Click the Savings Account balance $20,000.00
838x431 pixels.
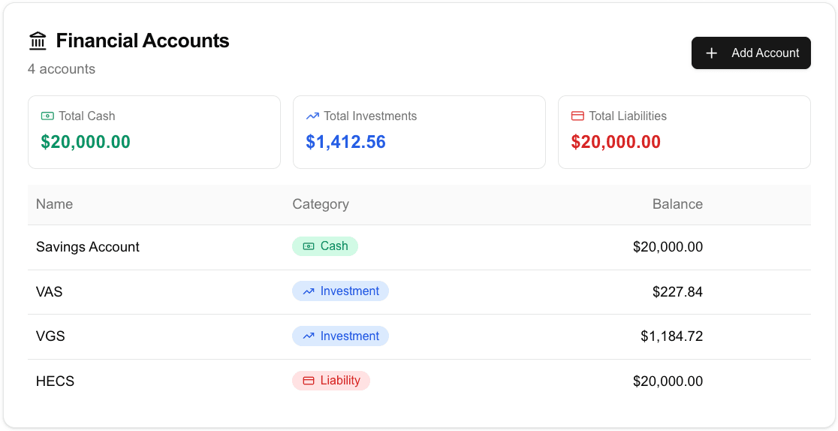click(x=668, y=247)
